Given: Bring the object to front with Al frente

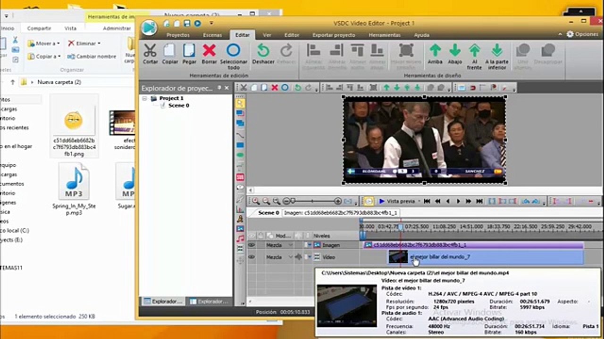Looking at the screenshot, I should 474,51.
